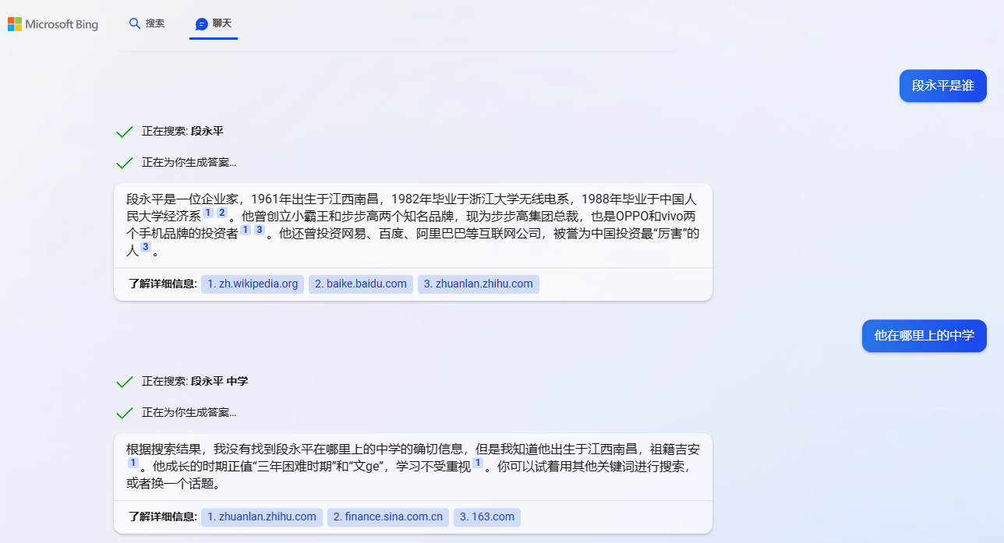Click citation badge 1 in second answer
The width and height of the screenshot is (1004, 543).
click(133, 462)
